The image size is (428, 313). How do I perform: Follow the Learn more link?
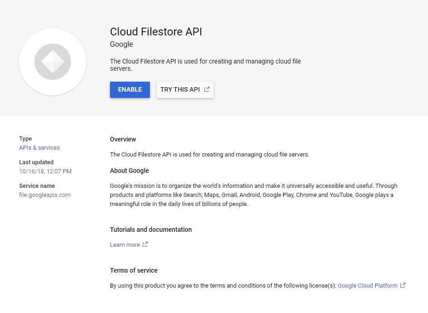click(x=124, y=245)
